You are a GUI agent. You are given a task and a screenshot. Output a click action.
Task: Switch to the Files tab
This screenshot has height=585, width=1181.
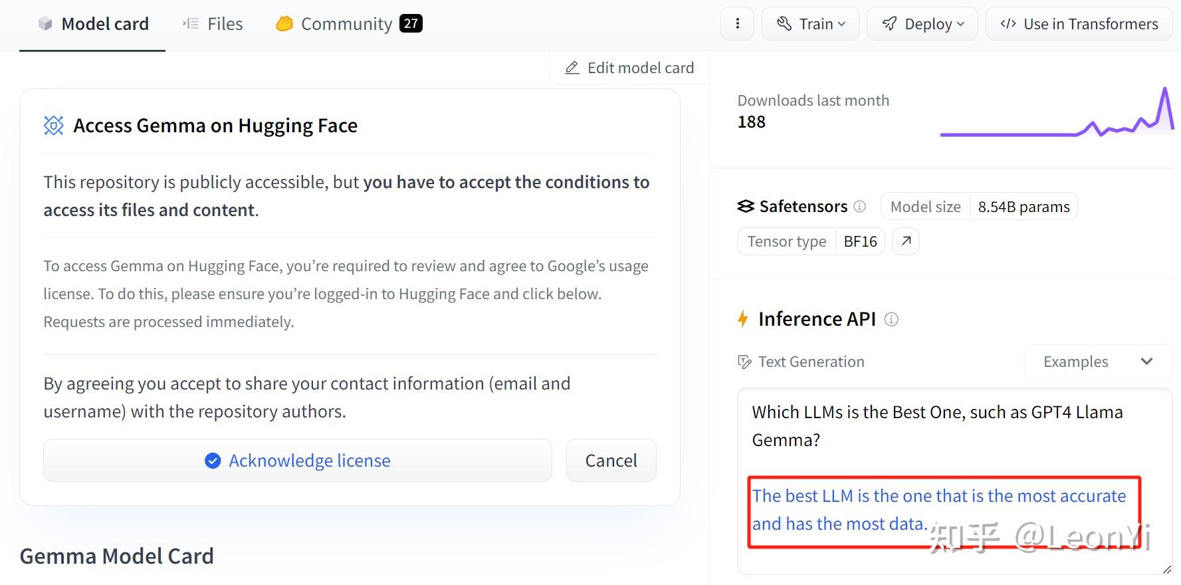[213, 24]
